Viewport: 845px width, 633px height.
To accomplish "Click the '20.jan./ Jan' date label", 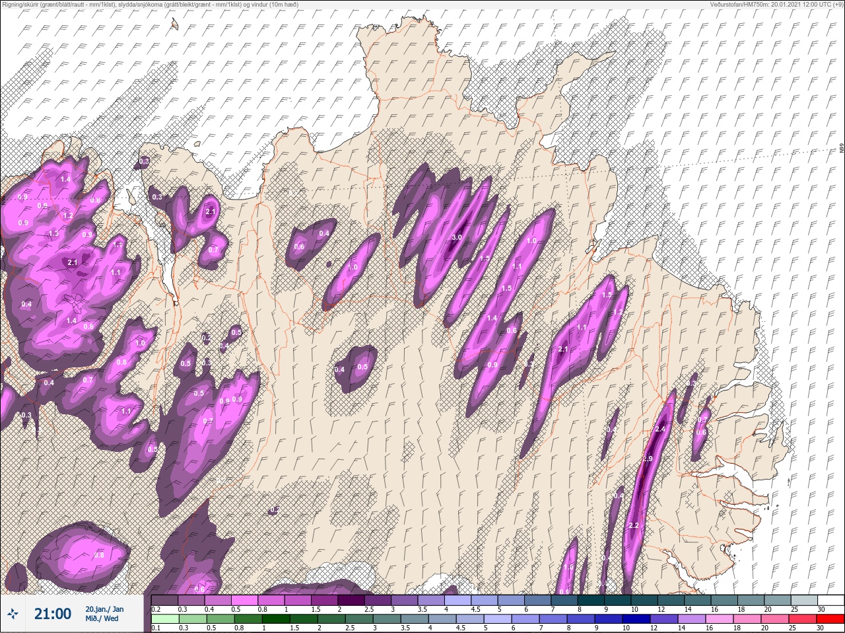I will 104,609.
